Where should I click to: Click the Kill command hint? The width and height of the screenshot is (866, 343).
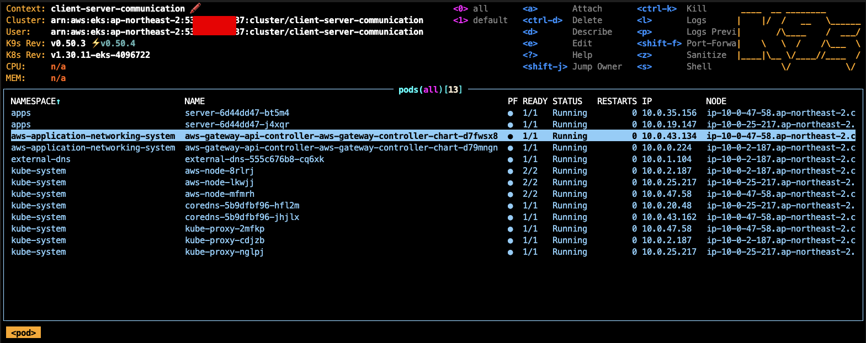click(x=697, y=9)
